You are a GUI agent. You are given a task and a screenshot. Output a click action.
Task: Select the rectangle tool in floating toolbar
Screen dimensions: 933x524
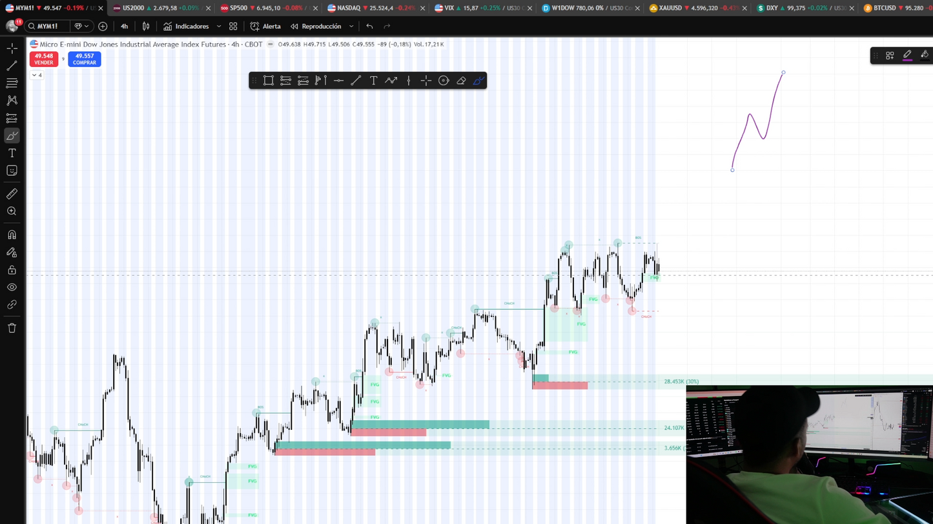coord(269,81)
